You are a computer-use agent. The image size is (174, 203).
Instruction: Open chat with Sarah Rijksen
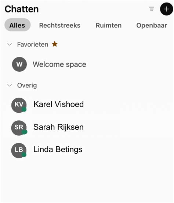click(58, 127)
